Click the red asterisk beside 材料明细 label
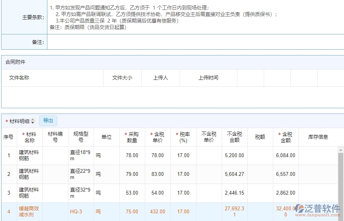 point(6,120)
